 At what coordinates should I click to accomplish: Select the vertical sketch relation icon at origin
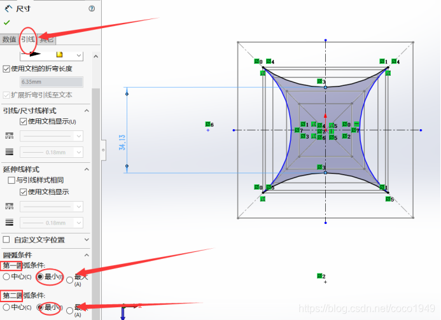332,131
